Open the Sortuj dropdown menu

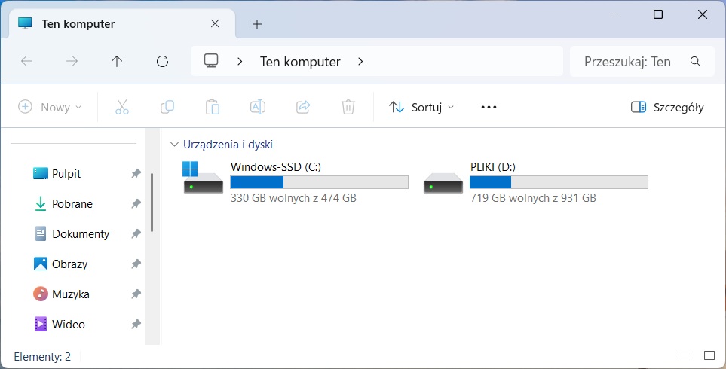(421, 107)
